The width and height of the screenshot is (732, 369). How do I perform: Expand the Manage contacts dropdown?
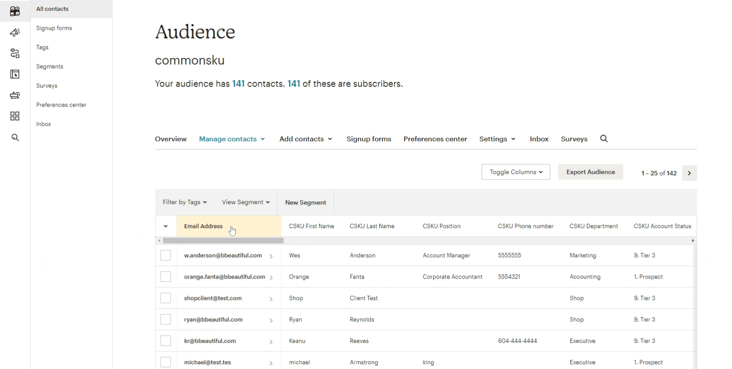[232, 139]
